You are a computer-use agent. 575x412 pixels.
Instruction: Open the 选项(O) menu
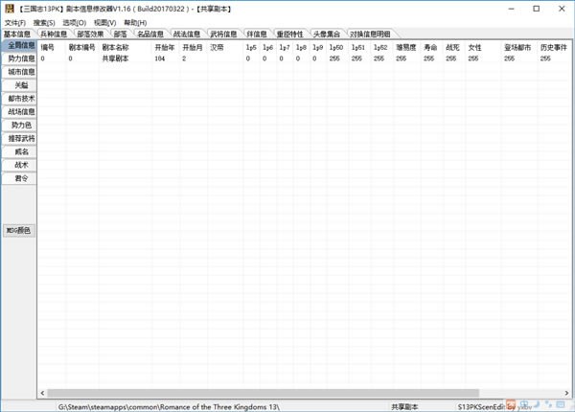pyautogui.click(x=75, y=22)
